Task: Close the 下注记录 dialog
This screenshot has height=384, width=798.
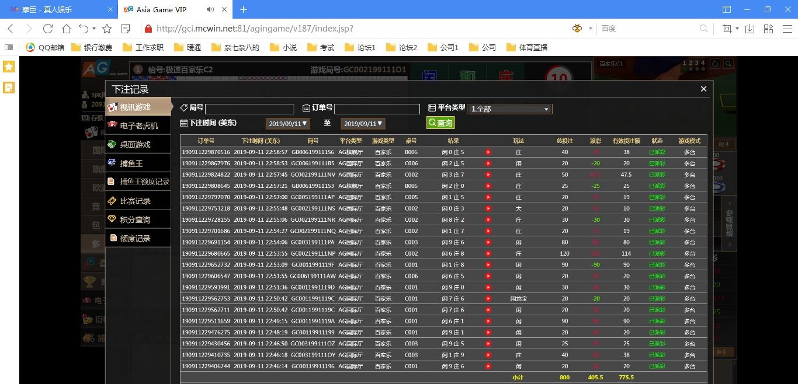Action: (703, 89)
